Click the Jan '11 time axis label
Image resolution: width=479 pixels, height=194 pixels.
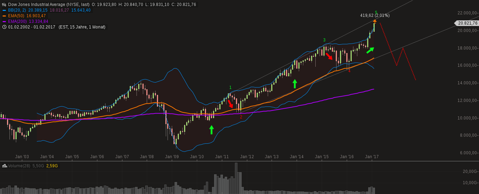[x=222, y=157]
